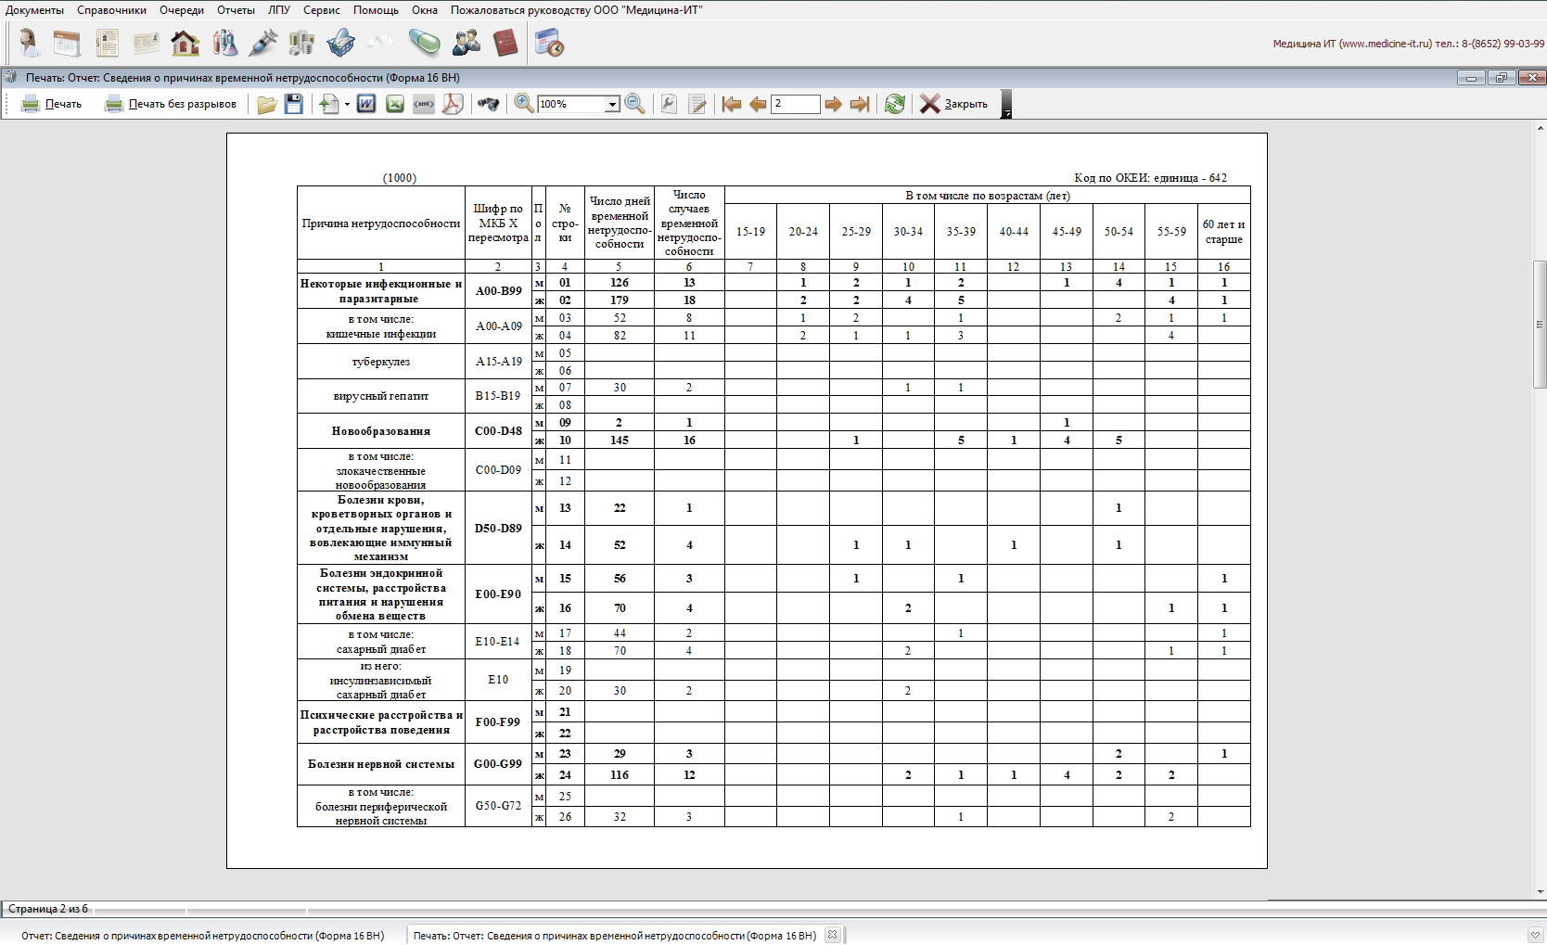Save the report with floppy disk icon
This screenshot has height=945, width=1547.
[294, 104]
